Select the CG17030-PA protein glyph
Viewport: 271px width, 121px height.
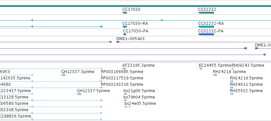pos(125,34)
